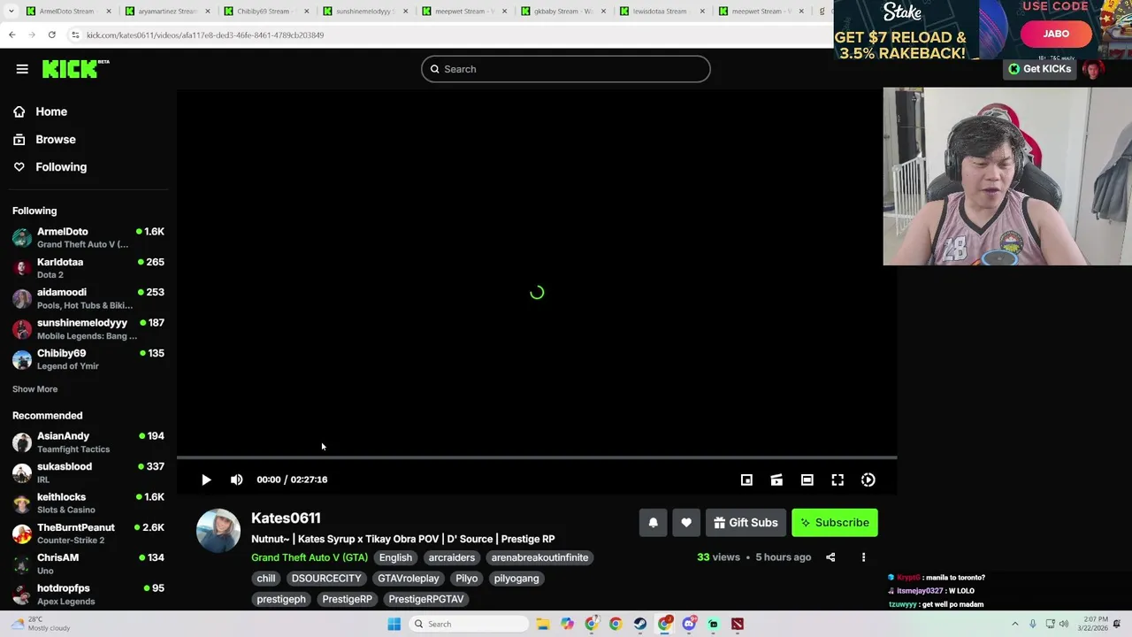
Task: Enter fullscreen video mode
Action: click(x=838, y=480)
